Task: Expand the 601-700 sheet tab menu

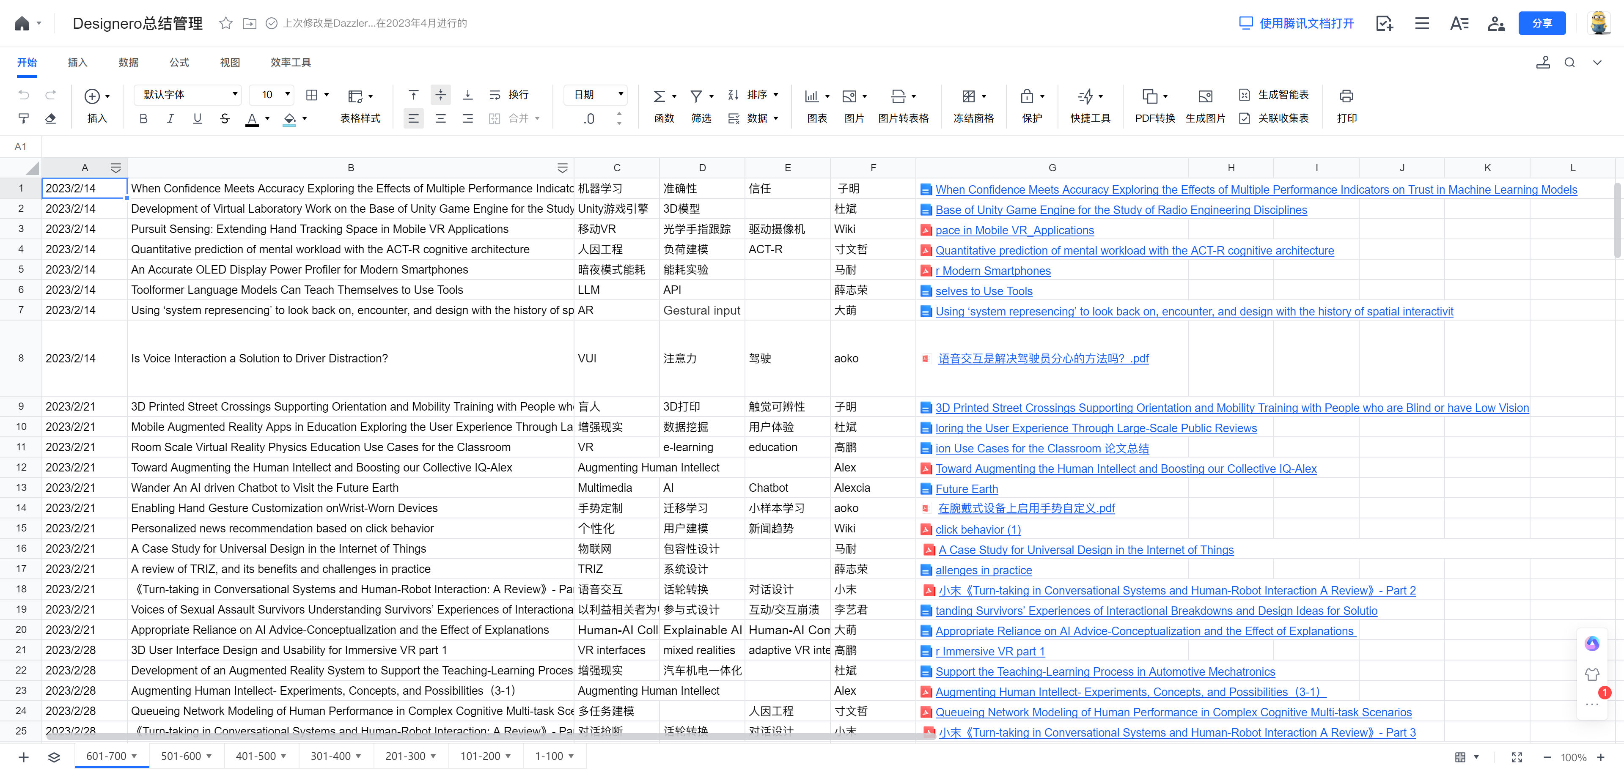Action: 134,756
